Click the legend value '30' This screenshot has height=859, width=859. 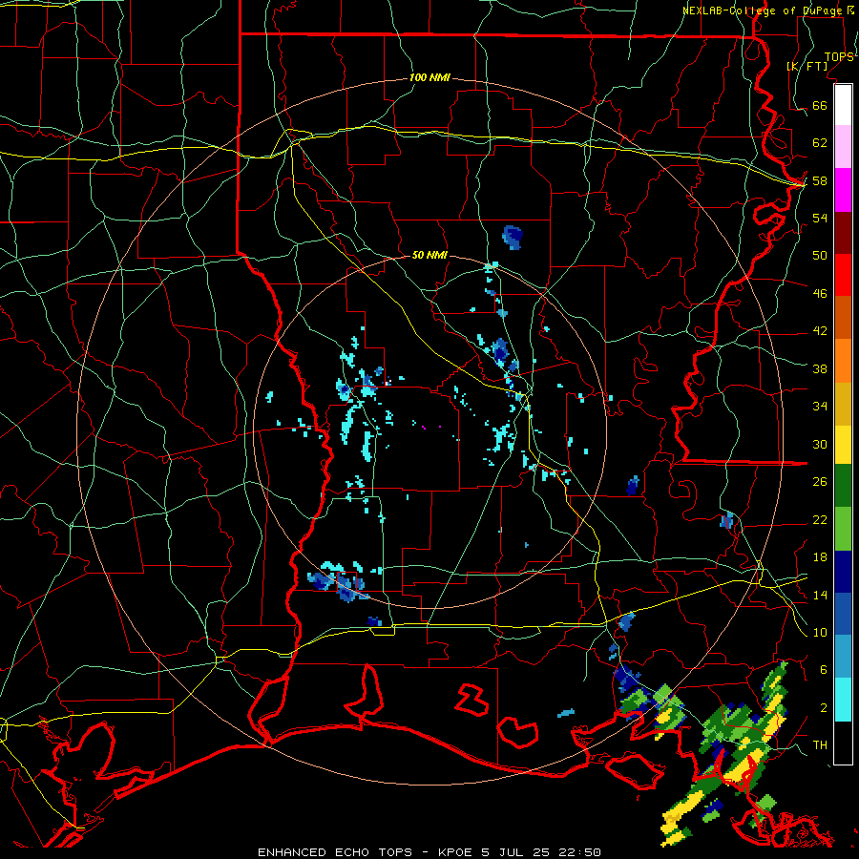click(x=820, y=444)
